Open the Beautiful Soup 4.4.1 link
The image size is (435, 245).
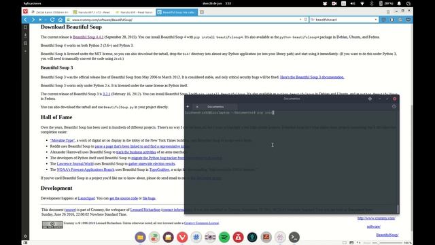click(x=88, y=37)
